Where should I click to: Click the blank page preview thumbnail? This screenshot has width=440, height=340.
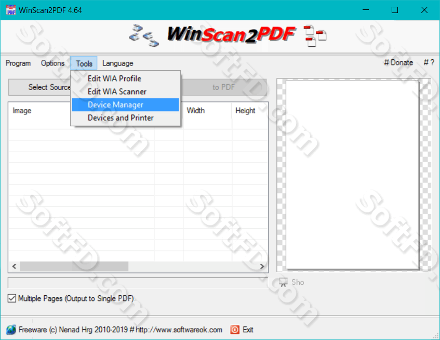tap(352, 175)
